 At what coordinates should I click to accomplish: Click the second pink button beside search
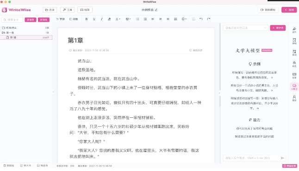click(x=44, y=19)
